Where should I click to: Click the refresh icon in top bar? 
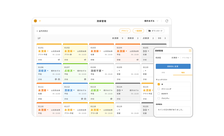(167, 21)
